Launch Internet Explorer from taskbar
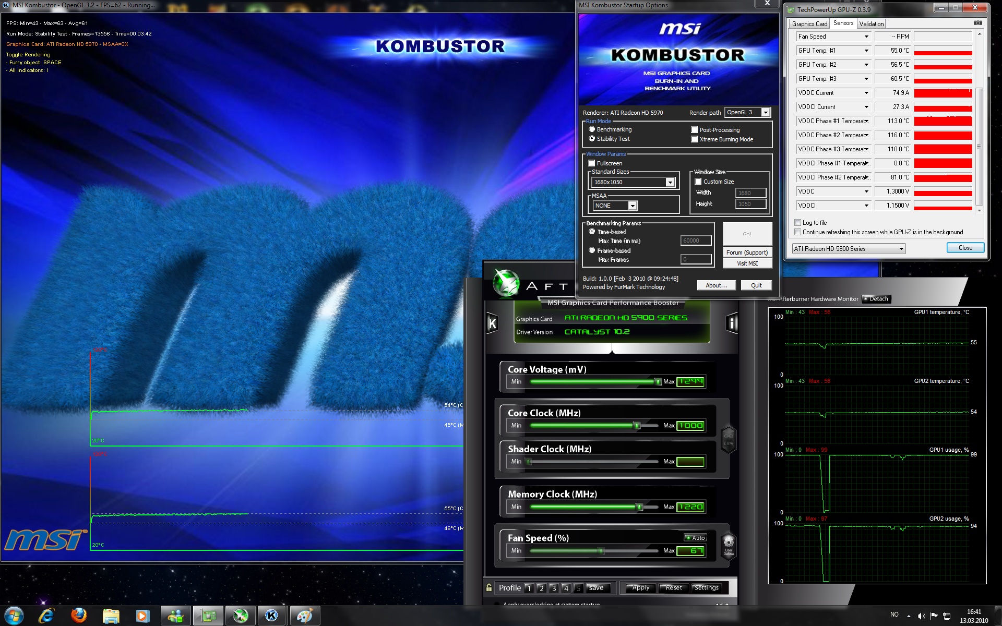The width and height of the screenshot is (1002, 626). pyautogui.click(x=46, y=616)
